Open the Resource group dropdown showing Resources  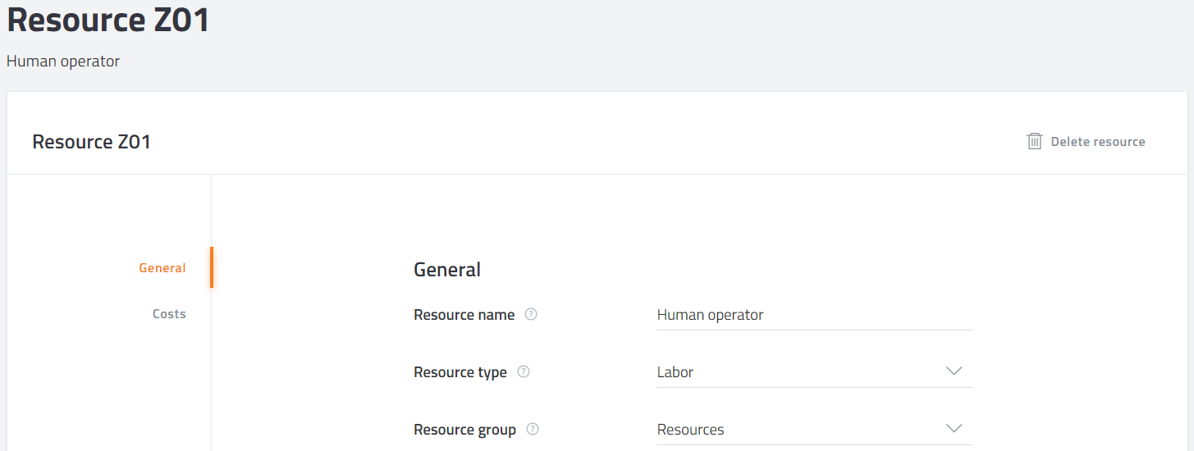point(815,430)
